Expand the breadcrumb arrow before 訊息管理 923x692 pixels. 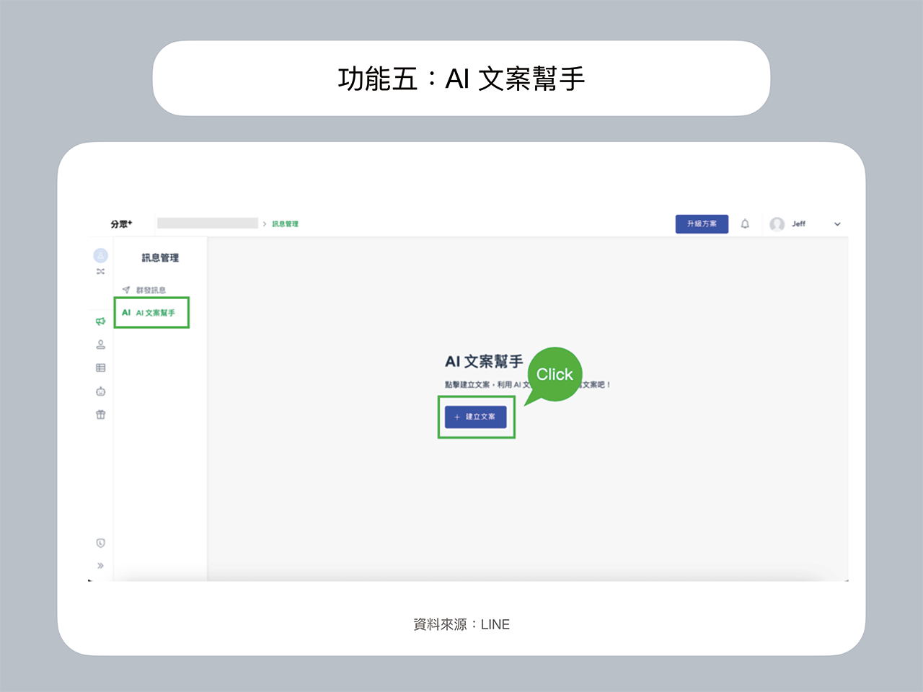click(266, 223)
